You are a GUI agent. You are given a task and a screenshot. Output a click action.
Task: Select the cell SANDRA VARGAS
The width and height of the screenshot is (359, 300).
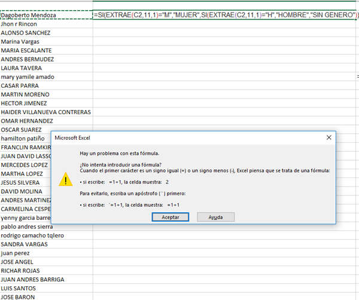tap(47, 244)
